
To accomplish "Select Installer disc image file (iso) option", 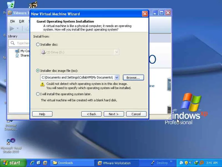I will 38,71.
